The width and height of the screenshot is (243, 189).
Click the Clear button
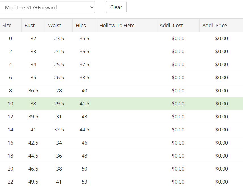point(116,7)
